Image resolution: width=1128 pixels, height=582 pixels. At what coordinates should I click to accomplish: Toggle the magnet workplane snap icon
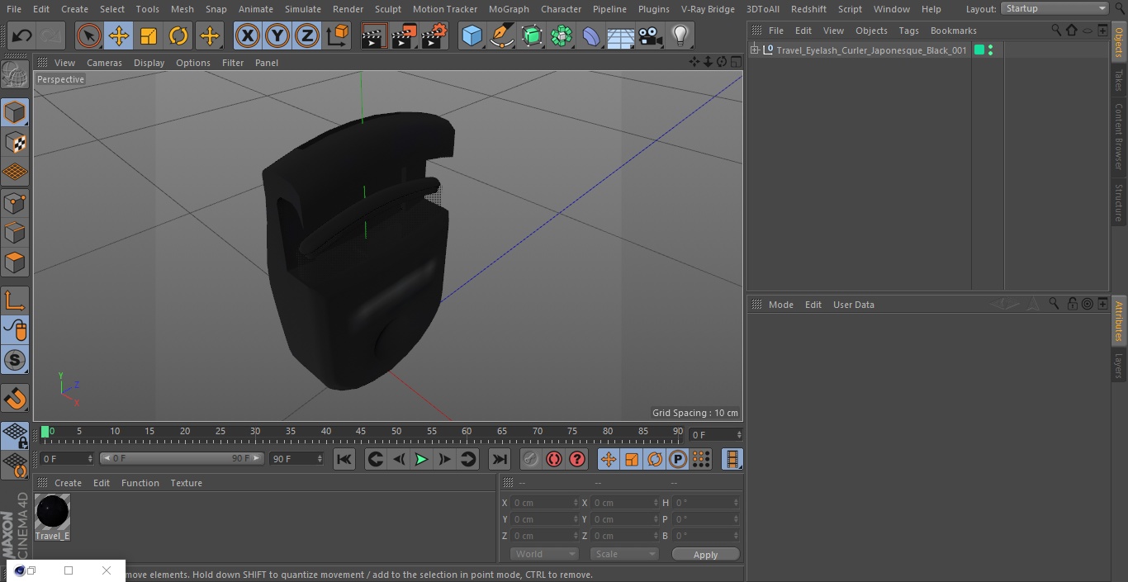coord(15,398)
